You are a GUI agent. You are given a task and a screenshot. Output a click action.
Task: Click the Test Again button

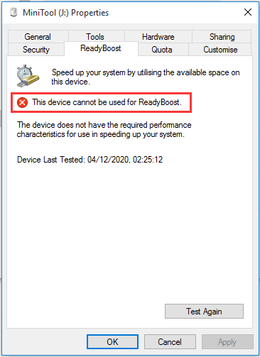tap(204, 312)
